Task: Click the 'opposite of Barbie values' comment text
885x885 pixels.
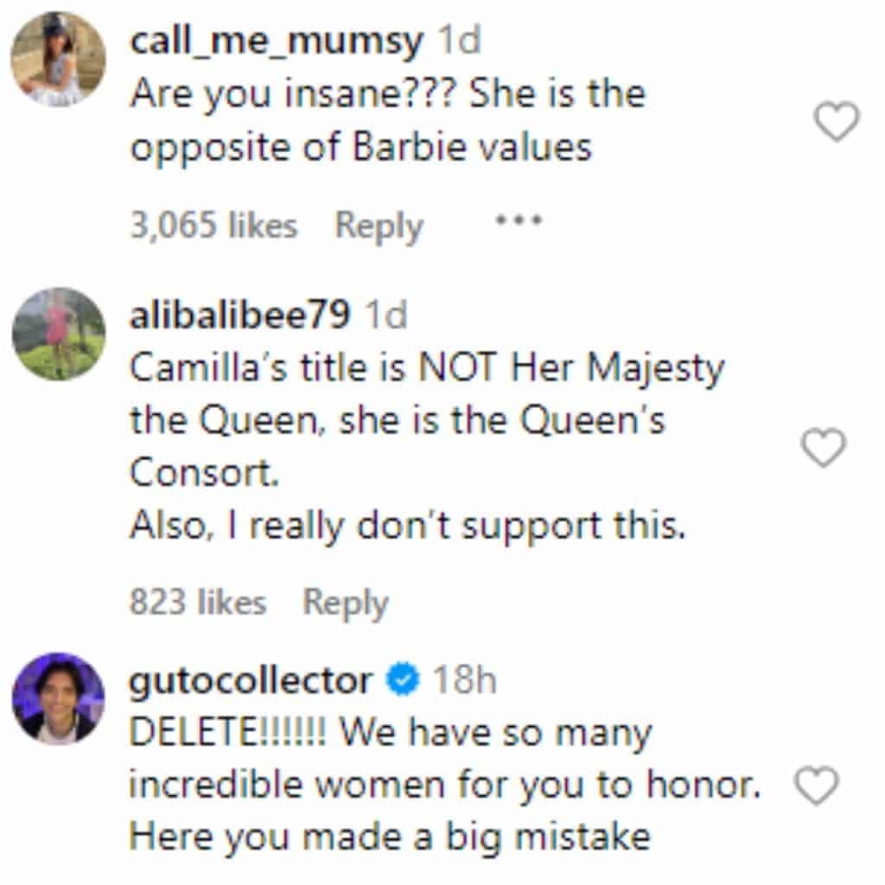Action: click(x=360, y=147)
